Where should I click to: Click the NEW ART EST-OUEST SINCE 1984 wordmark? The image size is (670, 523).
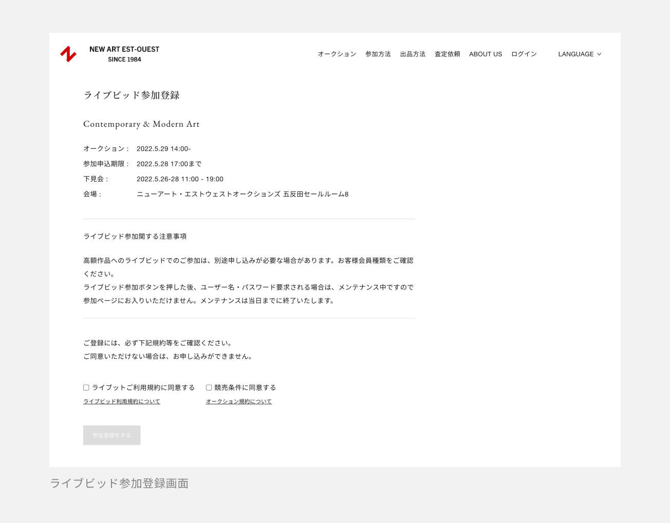(124, 54)
